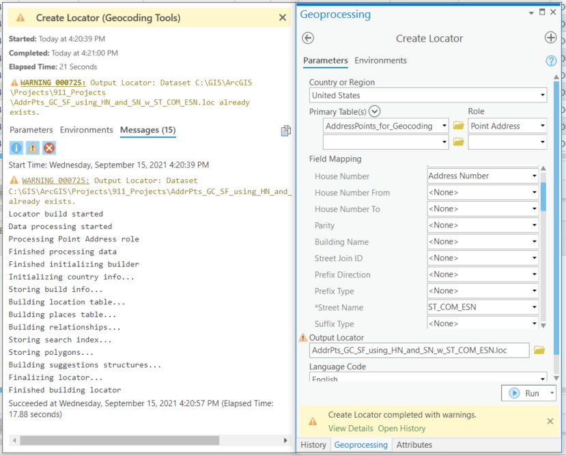Browse folder for empty second primary table
Screen dimensions: 566x456
[458, 142]
